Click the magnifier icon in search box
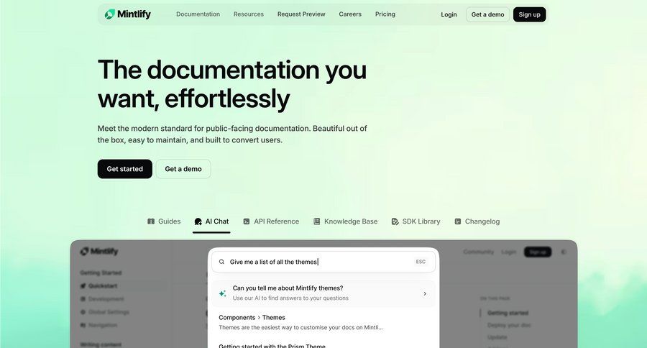Image resolution: width=647 pixels, height=348 pixels. point(221,262)
